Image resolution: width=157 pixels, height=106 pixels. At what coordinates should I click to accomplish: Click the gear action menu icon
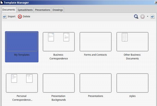[143, 17]
